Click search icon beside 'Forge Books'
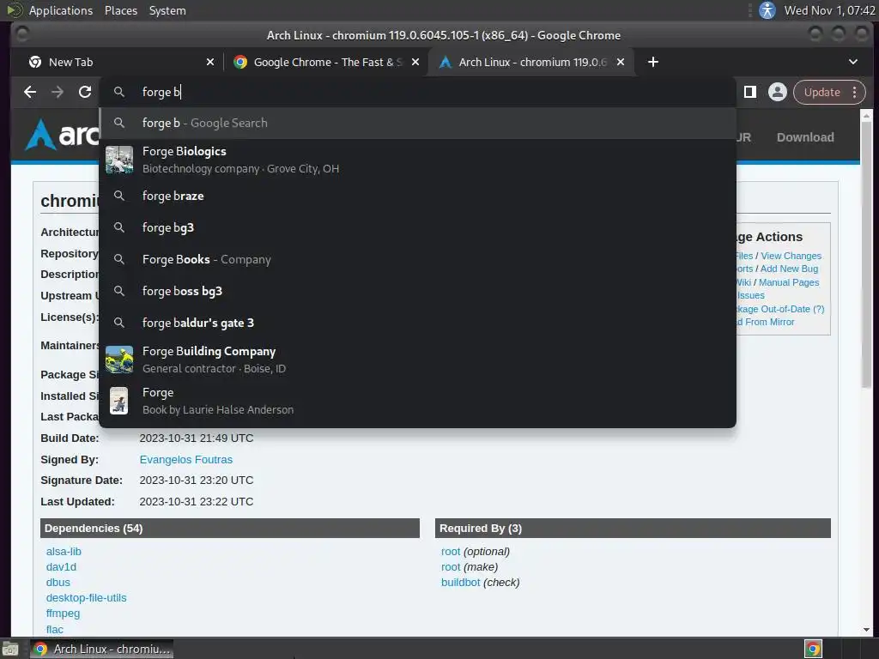 coord(118,259)
